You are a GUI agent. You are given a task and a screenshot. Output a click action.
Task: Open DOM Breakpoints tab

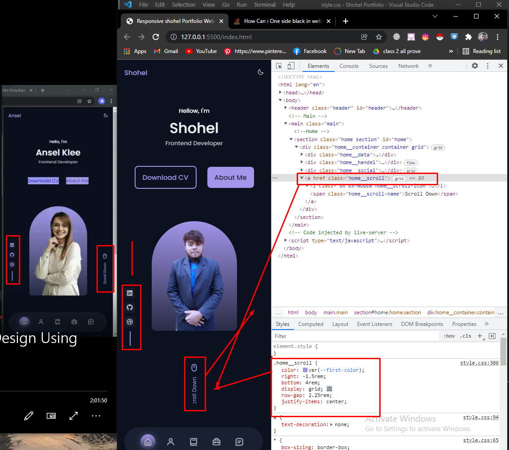(x=422, y=324)
